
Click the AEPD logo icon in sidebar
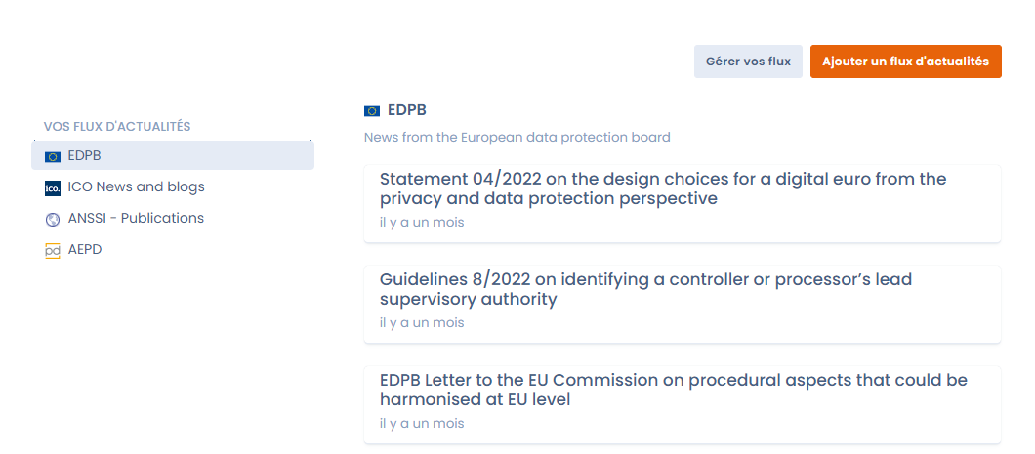[53, 250]
